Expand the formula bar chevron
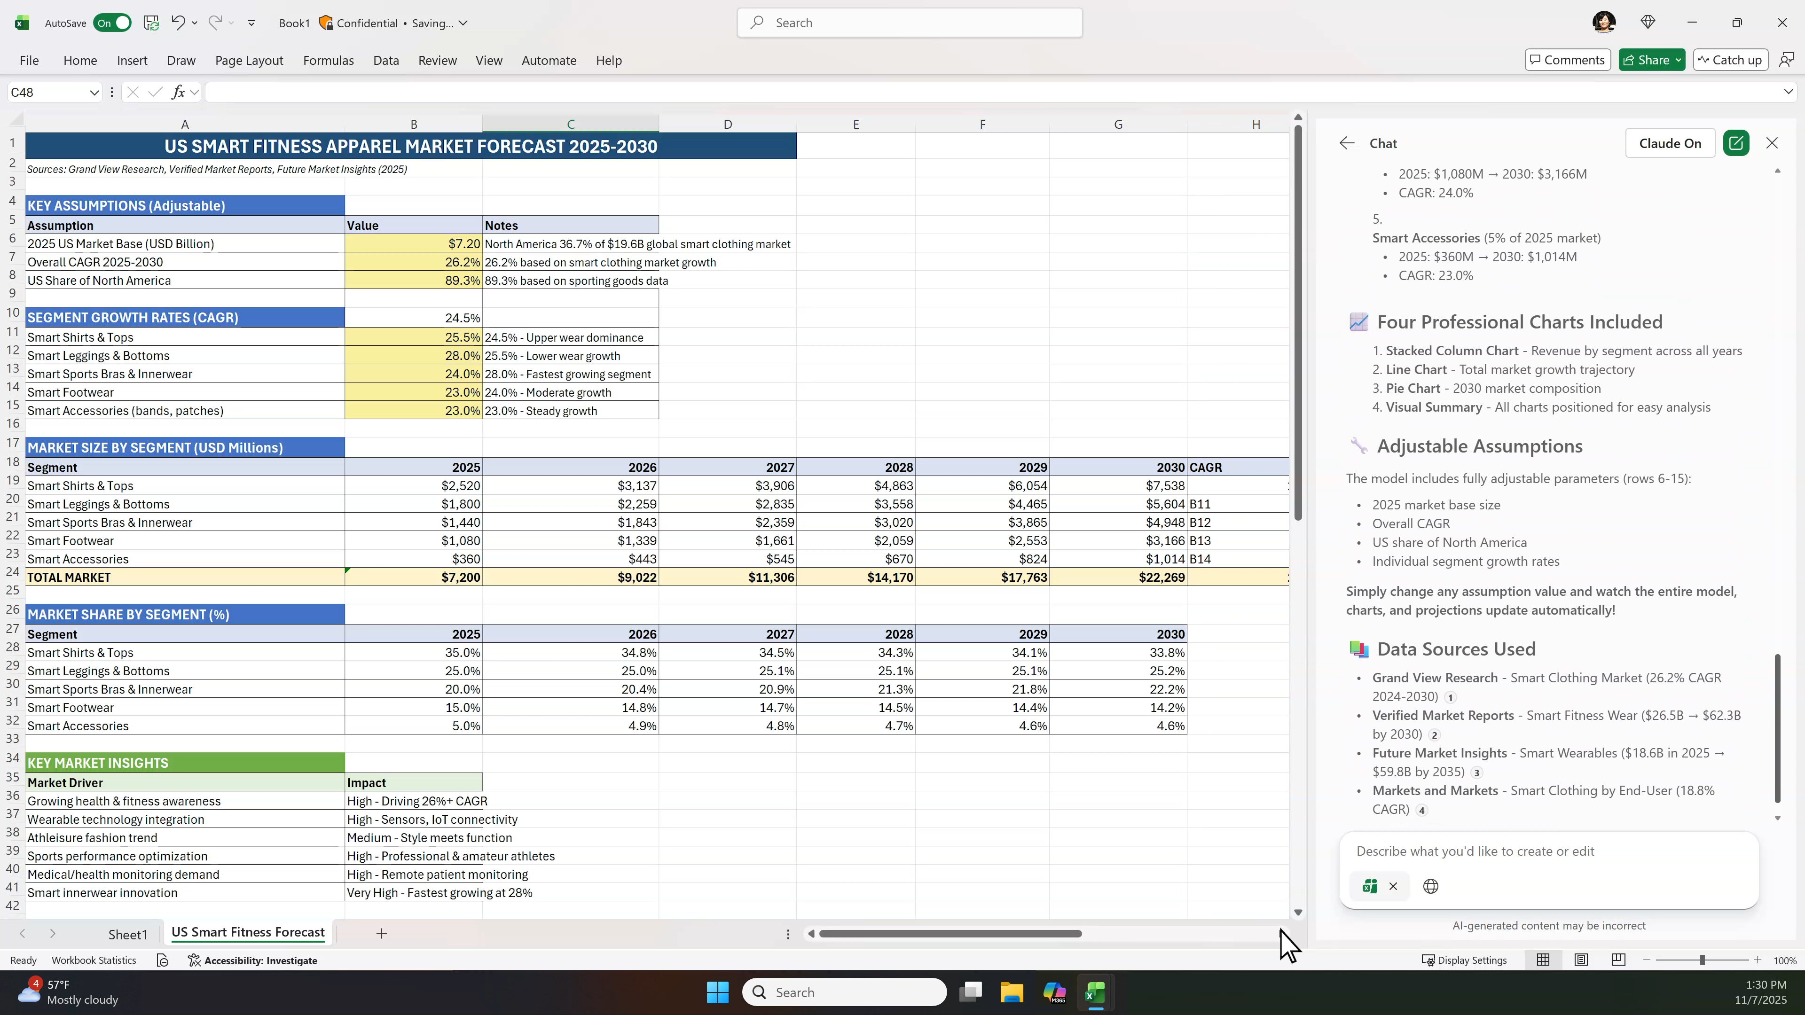 click(1788, 92)
